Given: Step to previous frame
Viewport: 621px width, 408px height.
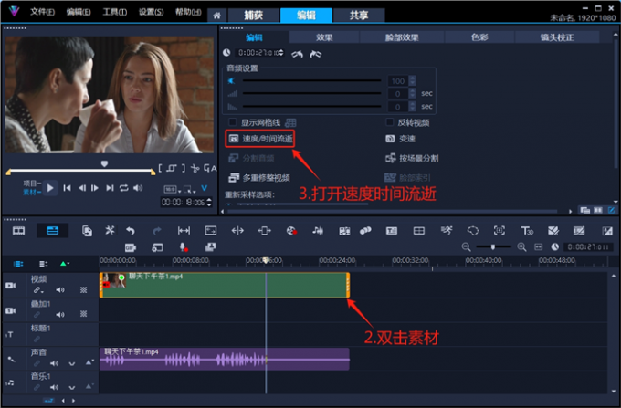Looking at the screenshot, I should 82,188.
